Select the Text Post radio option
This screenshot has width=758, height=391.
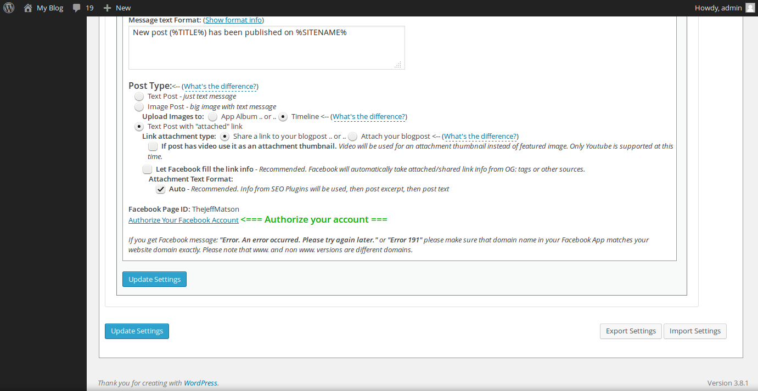(139, 96)
